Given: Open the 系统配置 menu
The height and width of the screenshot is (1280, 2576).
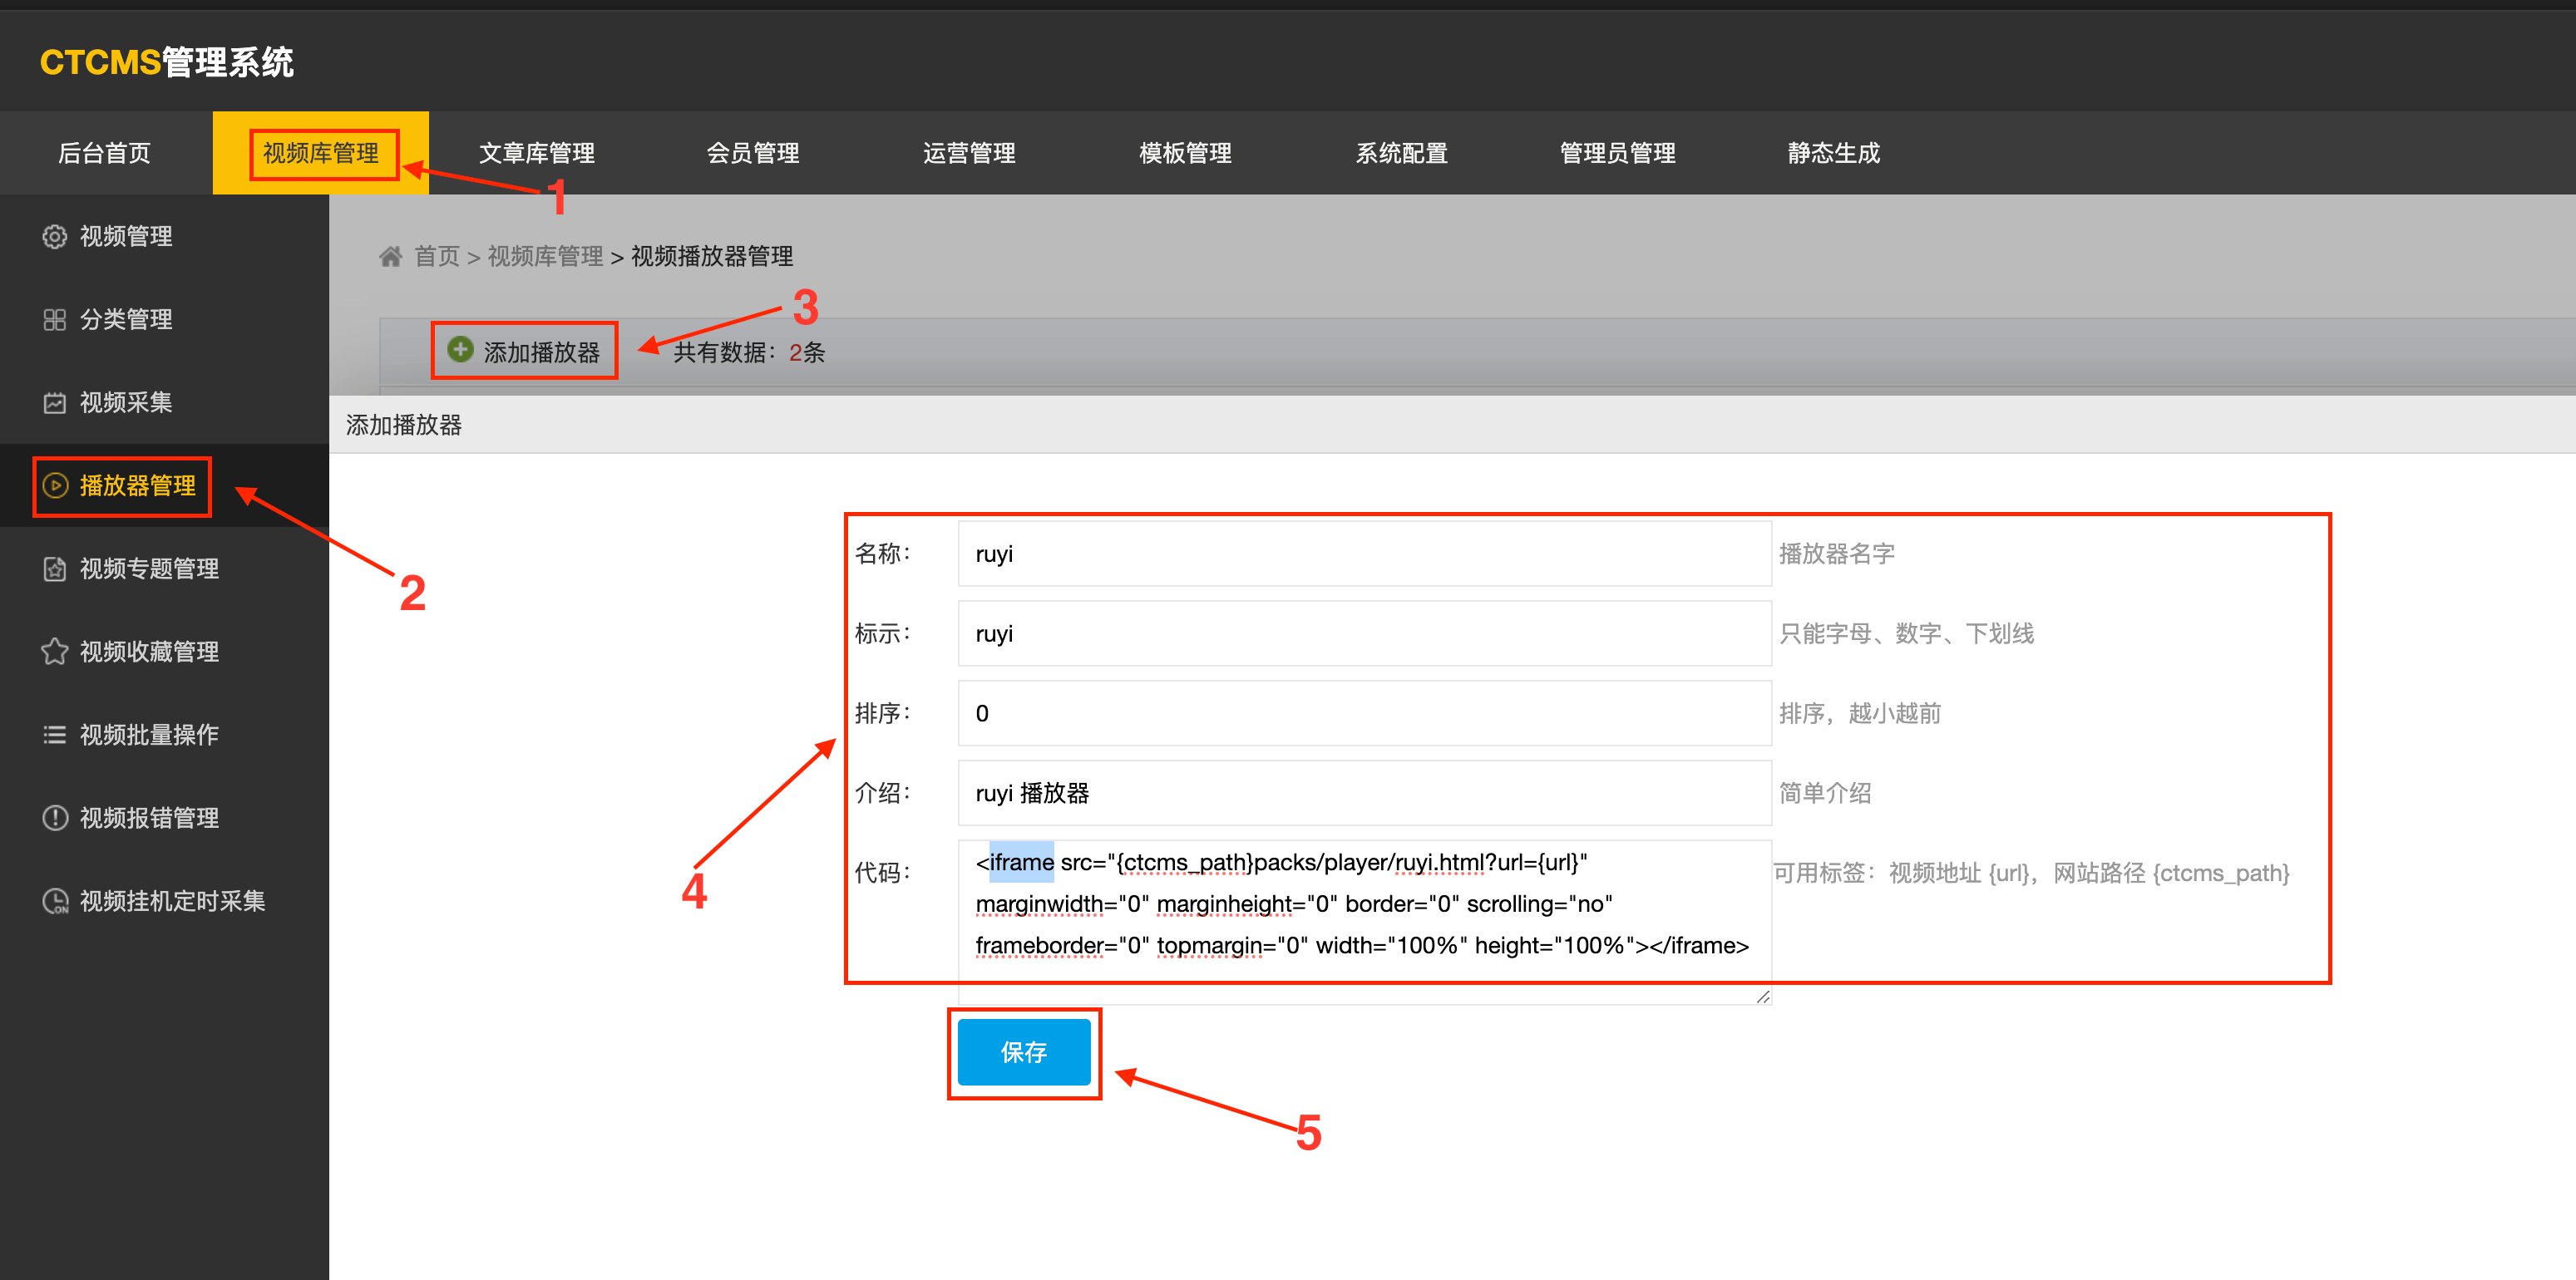Looking at the screenshot, I should (x=1401, y=153).
